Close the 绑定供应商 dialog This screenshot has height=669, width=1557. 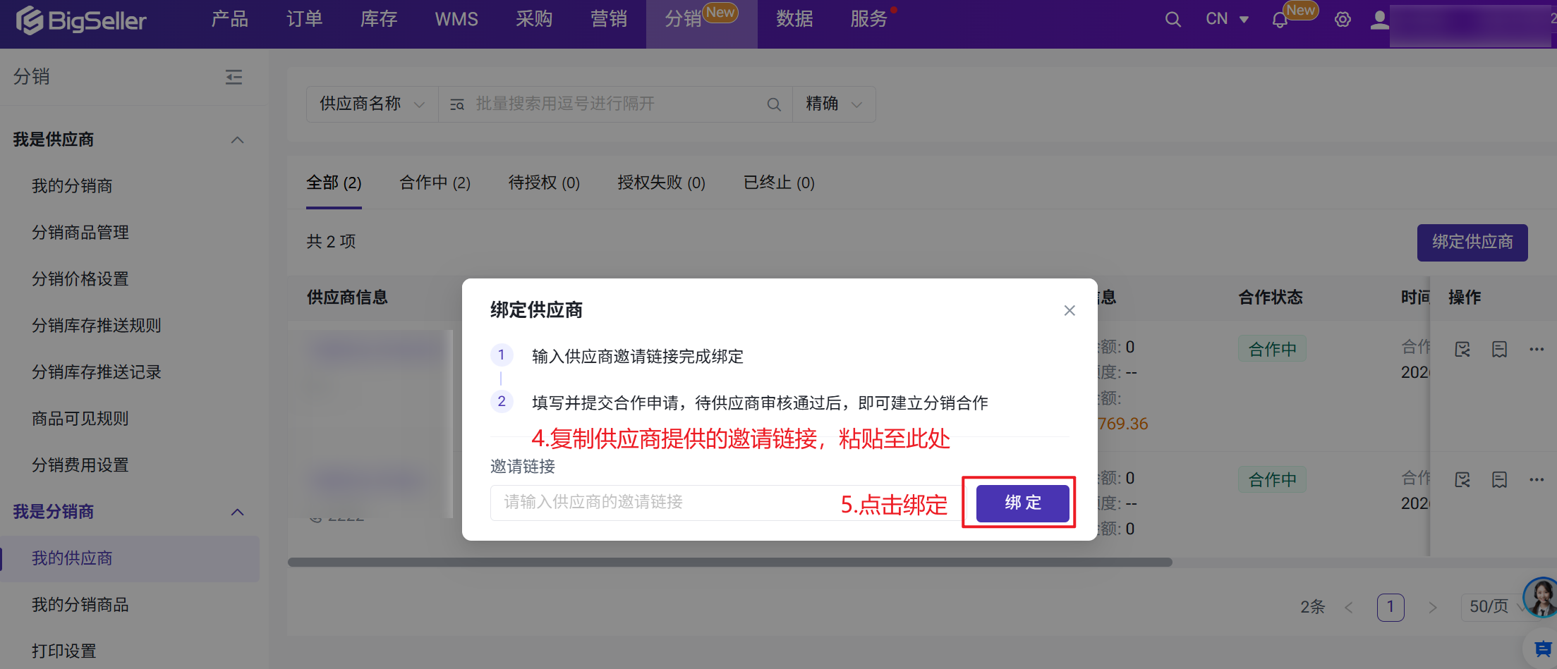tap(1070, 310)
